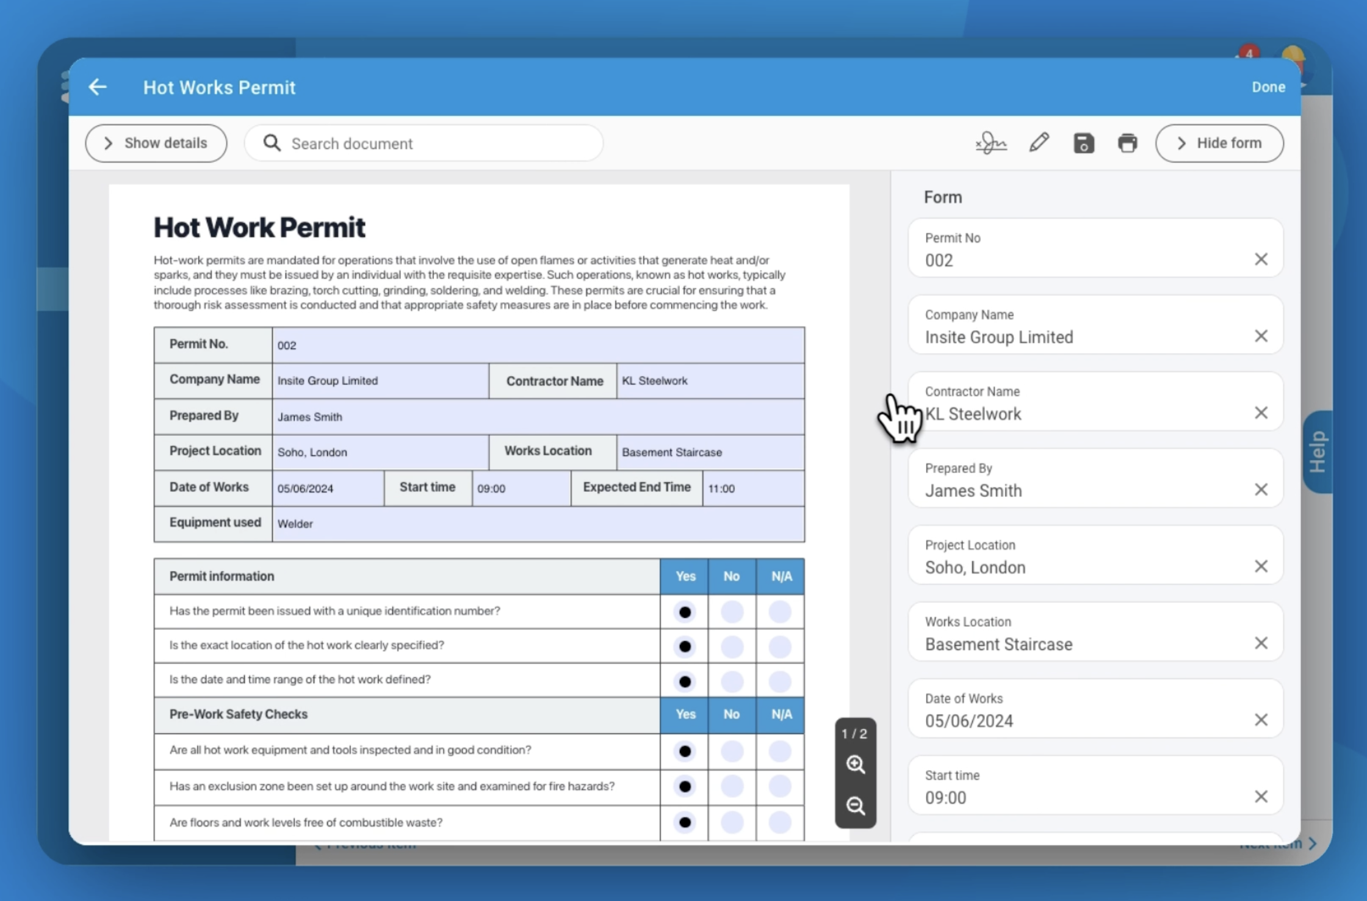Click the save disk icon

[1083, 143]
